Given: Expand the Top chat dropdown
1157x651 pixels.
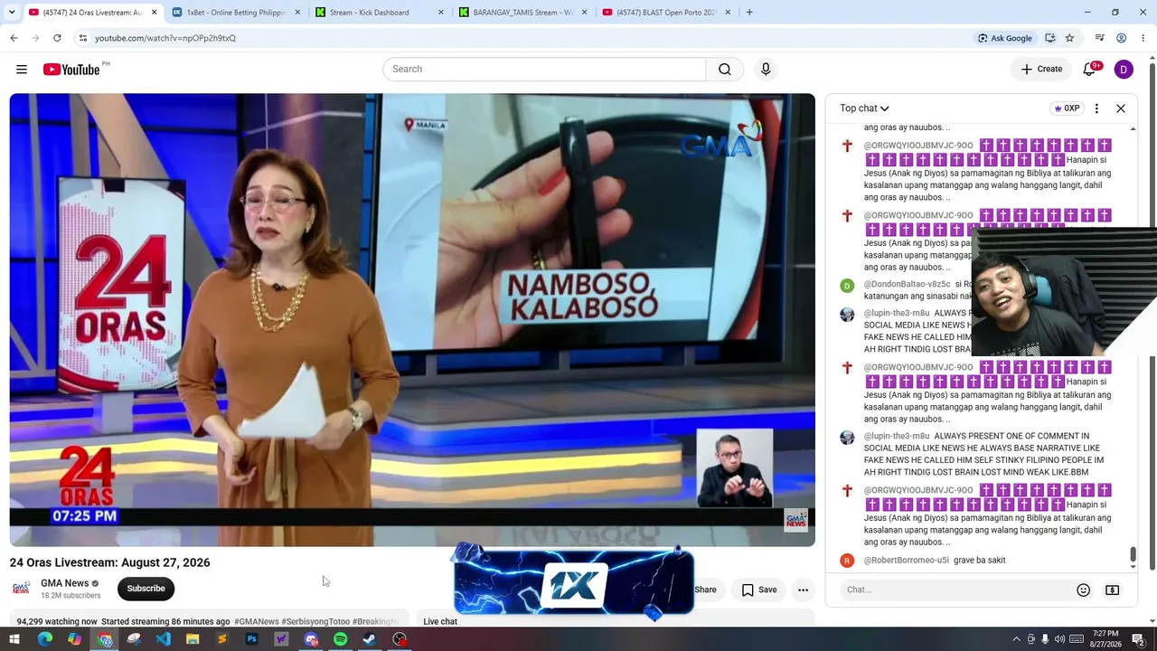Looking at the screenshot, I should tap(864, 108).
